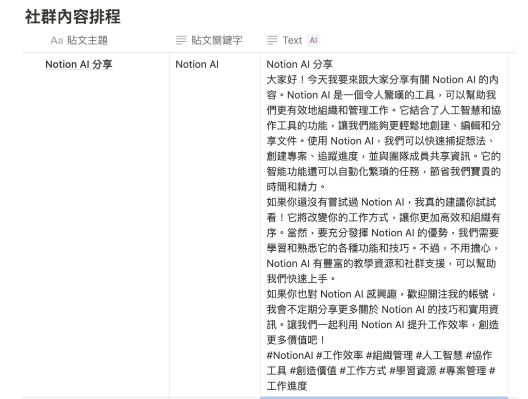Click the 社群內容排程 database title
The width and height of the screenshot is (528, 399).
[73, 17]
